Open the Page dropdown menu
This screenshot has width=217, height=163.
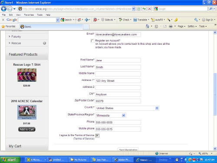tap(181, 27)
